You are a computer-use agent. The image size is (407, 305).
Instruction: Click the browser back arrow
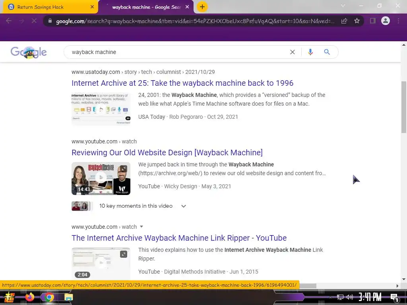point(9,21)
